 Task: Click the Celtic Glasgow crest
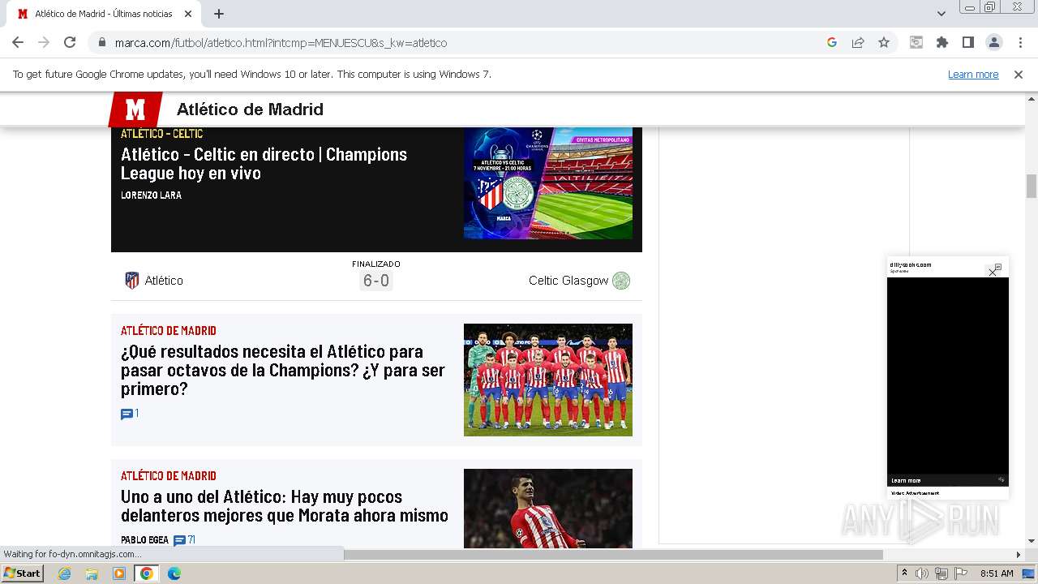(621, 281)
